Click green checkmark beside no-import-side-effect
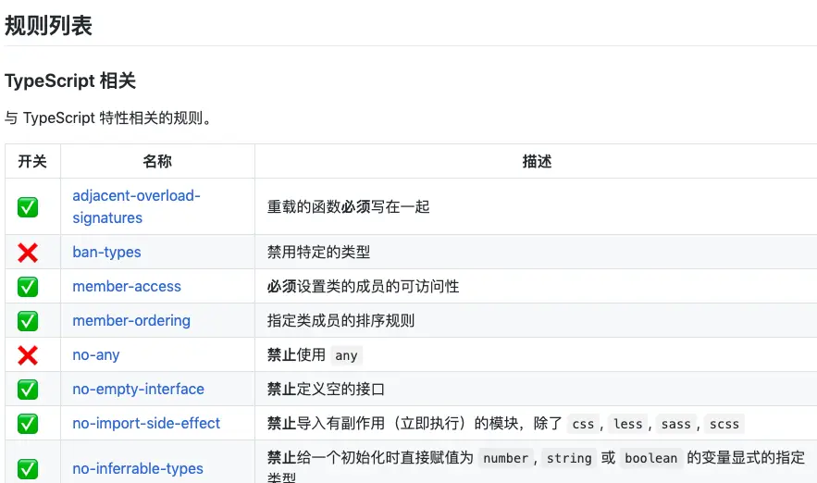This screenshot has width=817, height=483. [28, 424]
